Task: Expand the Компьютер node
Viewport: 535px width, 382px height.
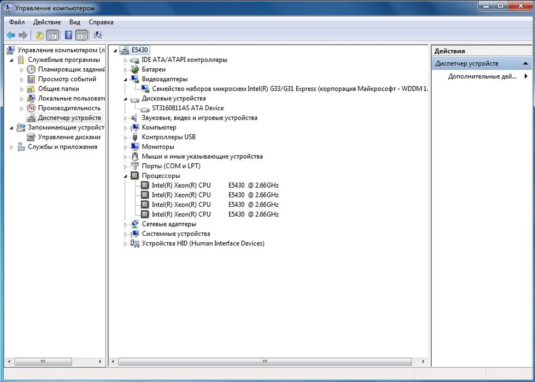Action: click(125, 128)
